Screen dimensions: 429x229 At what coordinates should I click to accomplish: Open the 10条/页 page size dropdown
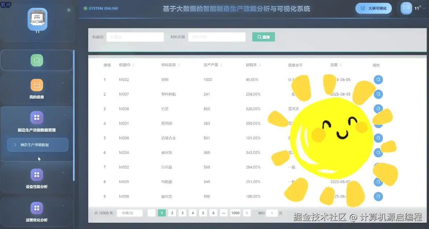(129, 213)
